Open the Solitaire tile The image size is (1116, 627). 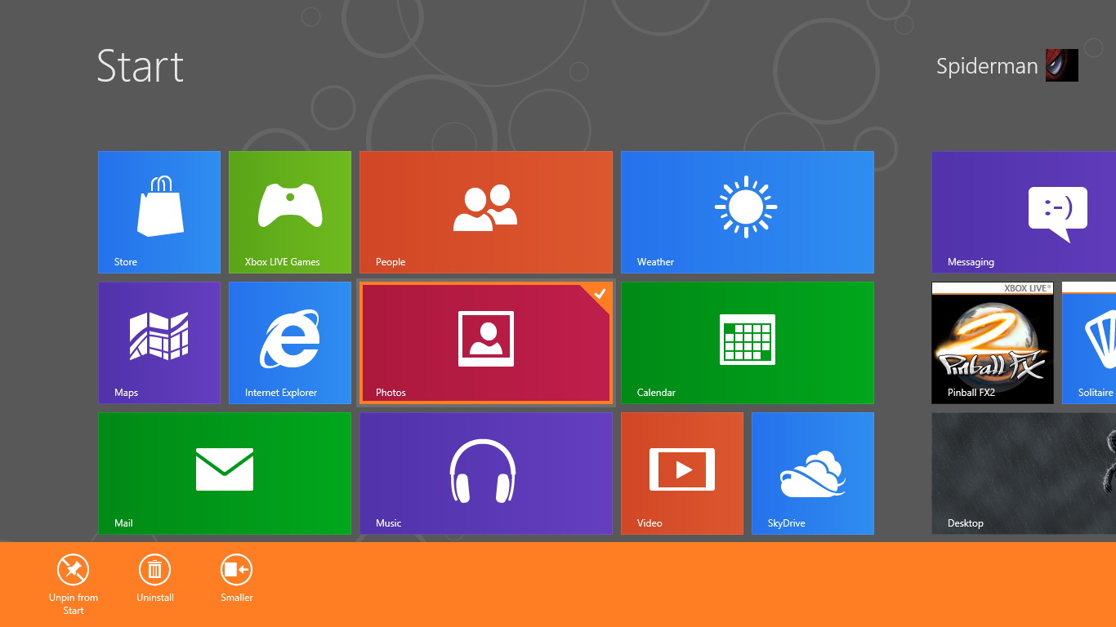[1089, 343]
